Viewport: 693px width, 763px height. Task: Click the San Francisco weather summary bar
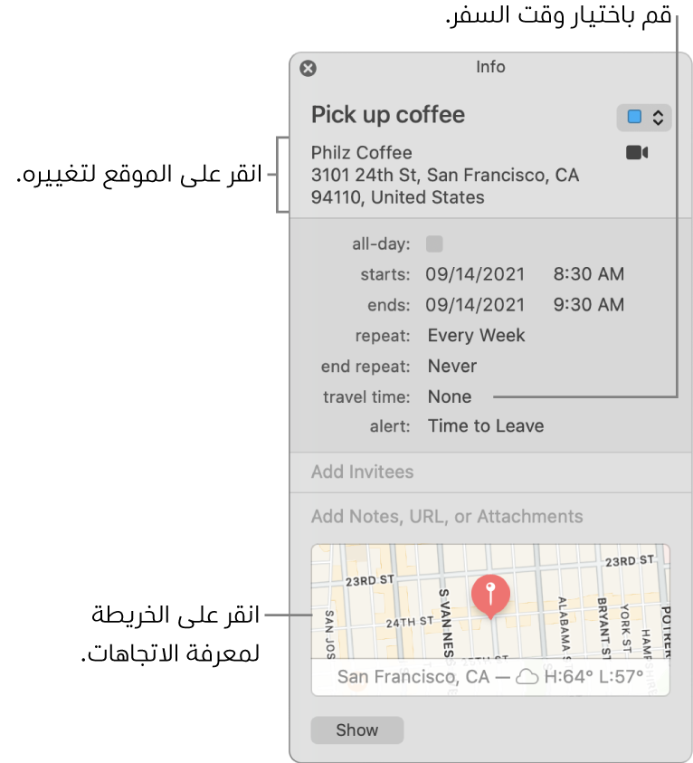[490, 677]
